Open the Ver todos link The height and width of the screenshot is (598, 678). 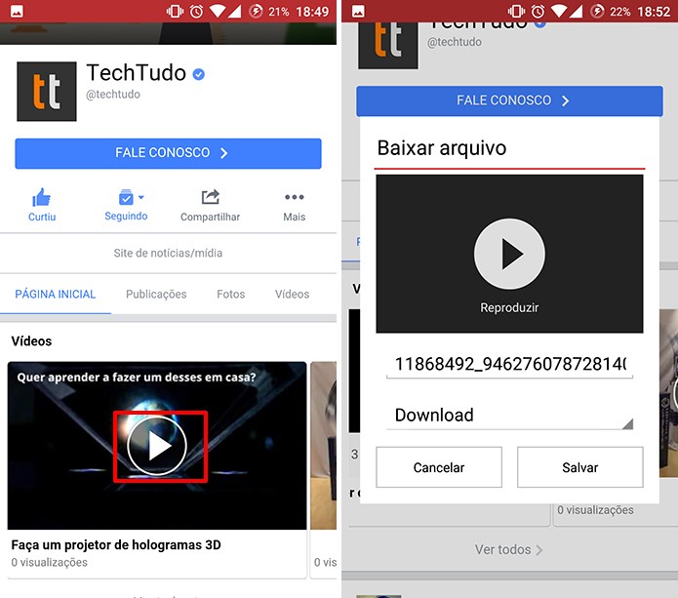click(x=508, y=549)
